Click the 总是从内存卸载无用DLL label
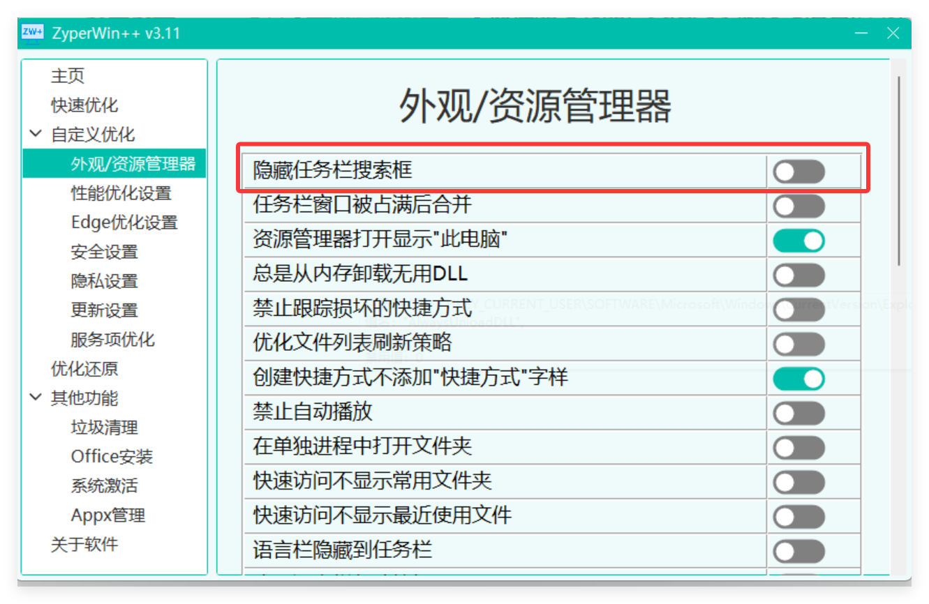The width and height of the screenshot is (929, 604). [360, 274]
